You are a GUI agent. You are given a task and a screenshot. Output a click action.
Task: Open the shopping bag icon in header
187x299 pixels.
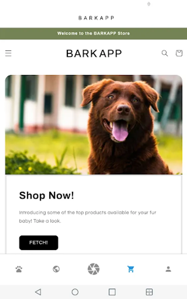(179, 53)
